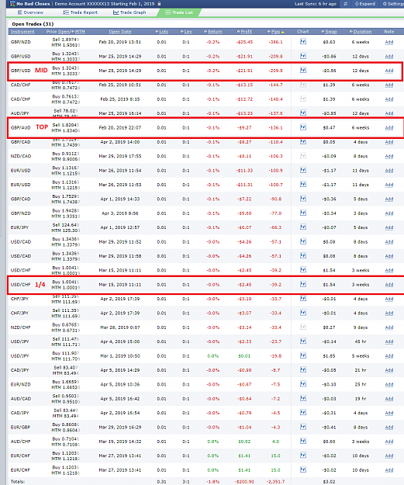Image resolution: width=404 pixels, height=485 pixels.
Task: Switch to the Trade Report tab
Action: click(x=80, y=12)
